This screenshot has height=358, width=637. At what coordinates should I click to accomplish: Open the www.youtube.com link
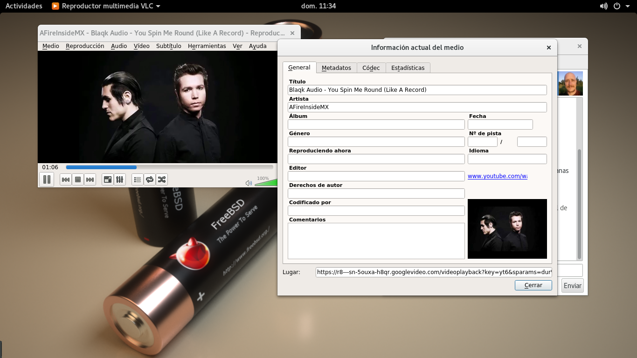[498, 176]
